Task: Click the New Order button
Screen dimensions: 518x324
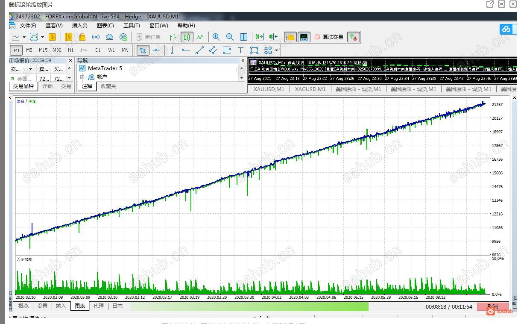Action: [x=149, y=37]
